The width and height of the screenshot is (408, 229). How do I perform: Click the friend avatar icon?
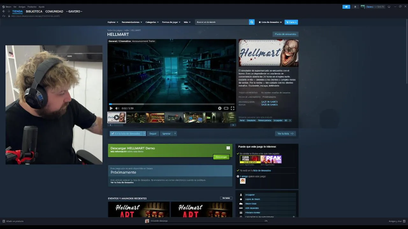pyautogui.click(x=243, y=181)
